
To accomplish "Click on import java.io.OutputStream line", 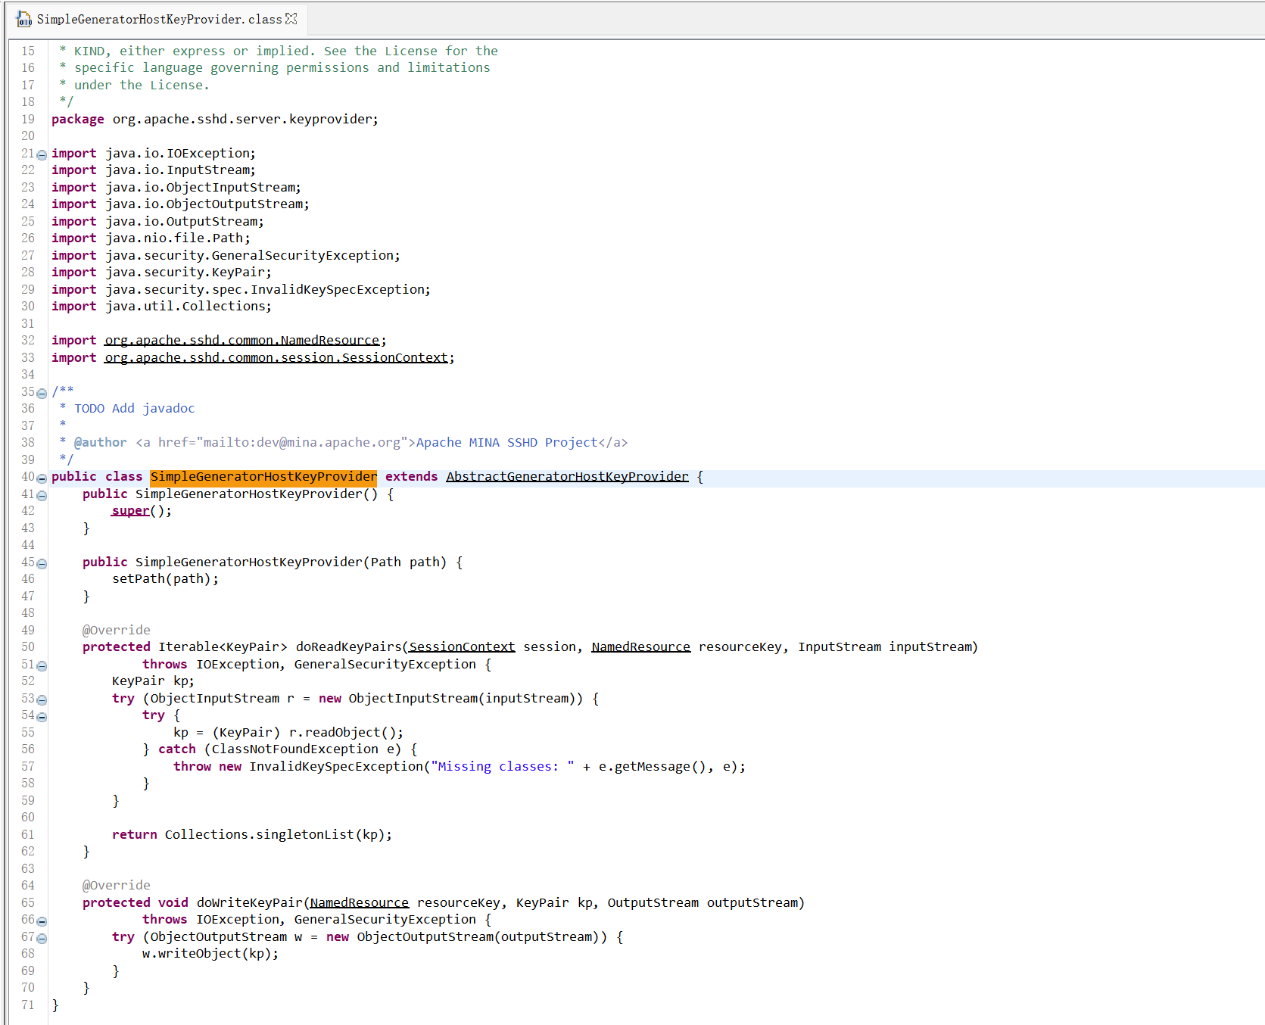I will 157,221.
